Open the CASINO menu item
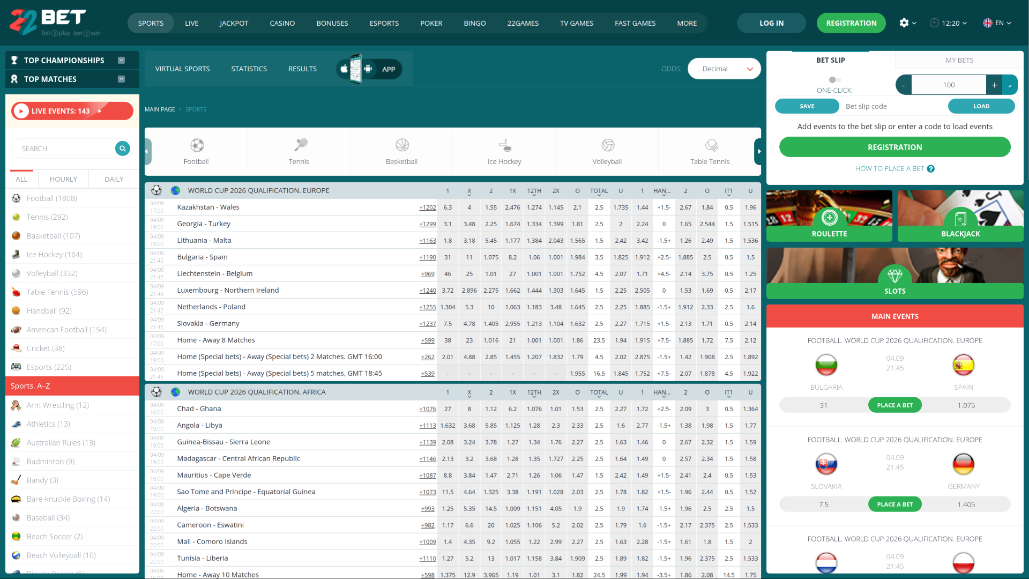Image resolution: width=1029 pixels, height=579 pixels. [x=282, y=23]
